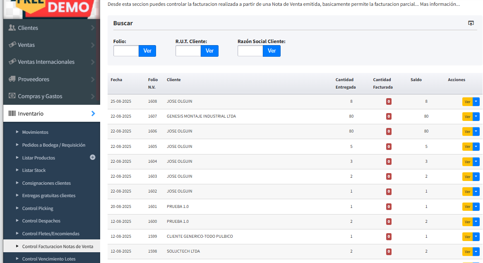The width and height of the screenshot is (483, 263).
Task: Open Entregas gratuitas clientes
Action: (x=49, y=195)
